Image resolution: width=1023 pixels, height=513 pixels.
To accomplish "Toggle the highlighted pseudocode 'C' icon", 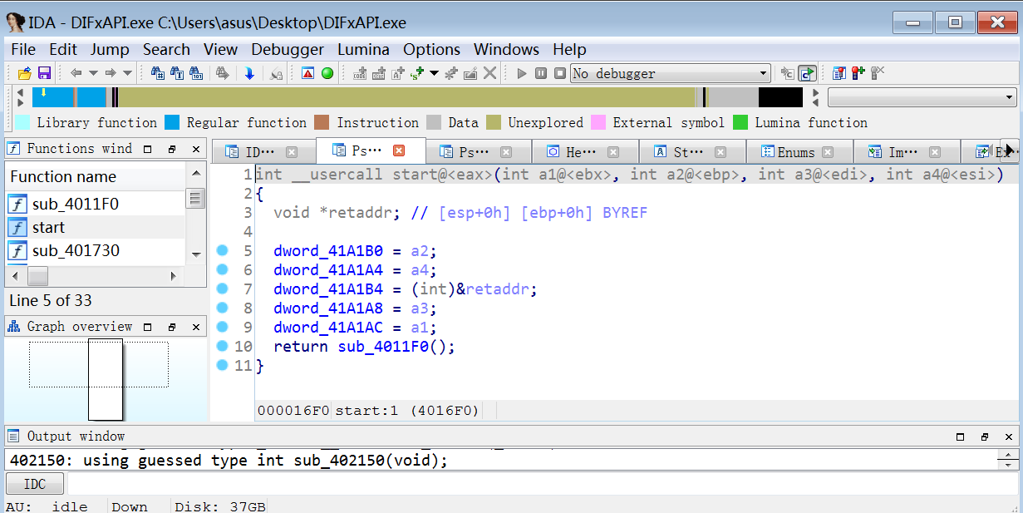I will 807,73.
